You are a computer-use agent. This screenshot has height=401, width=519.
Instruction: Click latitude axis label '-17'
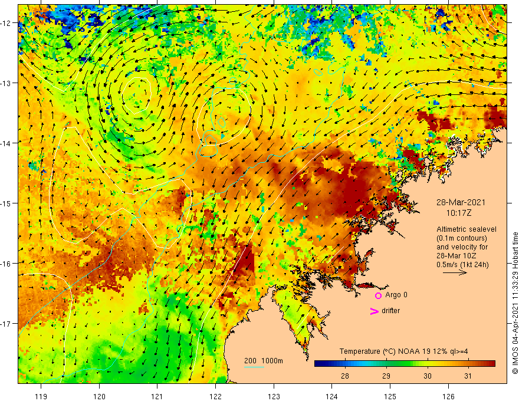coord(6,324)
